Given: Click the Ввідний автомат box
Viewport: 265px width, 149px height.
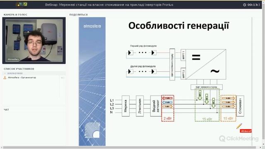Looking at the screenshot, I should (x=156, y=106).
